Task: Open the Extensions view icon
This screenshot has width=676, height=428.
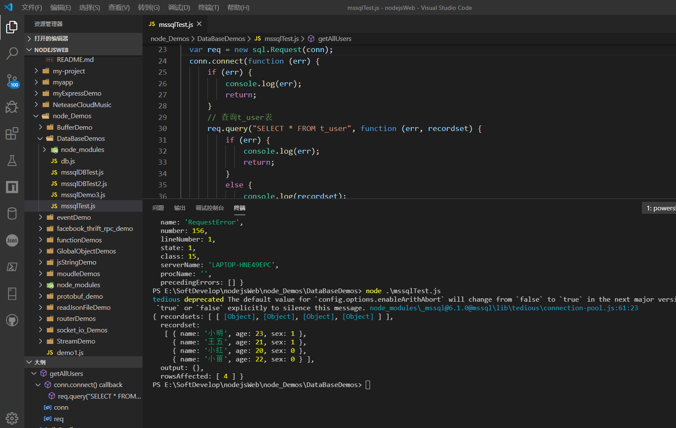Action: point(12,134)
